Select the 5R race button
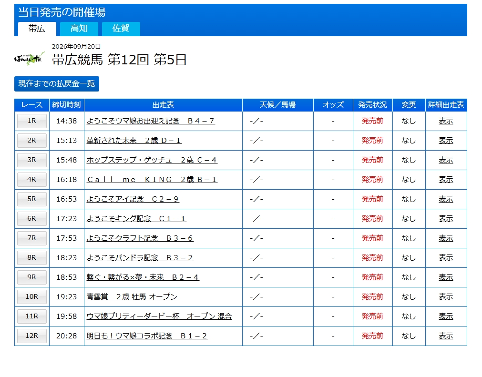 31,199
